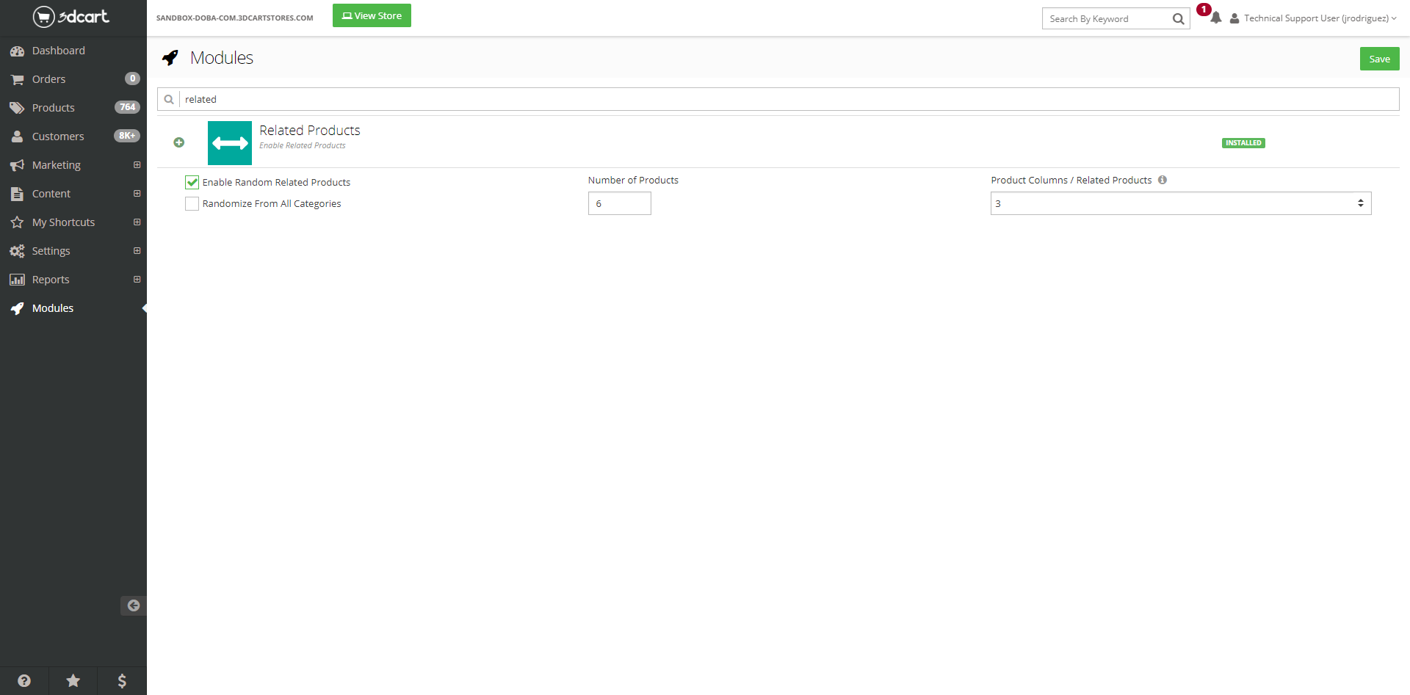Expand the Settings menu
This screenshot has width=1410, height=695.
click(x=137, y=251)
